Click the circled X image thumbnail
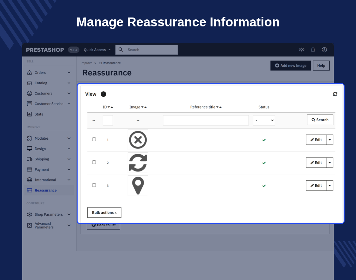Viewport: 356px width, 280px height. pos(138,140)
